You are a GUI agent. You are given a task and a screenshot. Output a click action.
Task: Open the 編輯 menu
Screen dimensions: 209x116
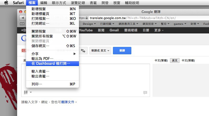pos(44,3)
